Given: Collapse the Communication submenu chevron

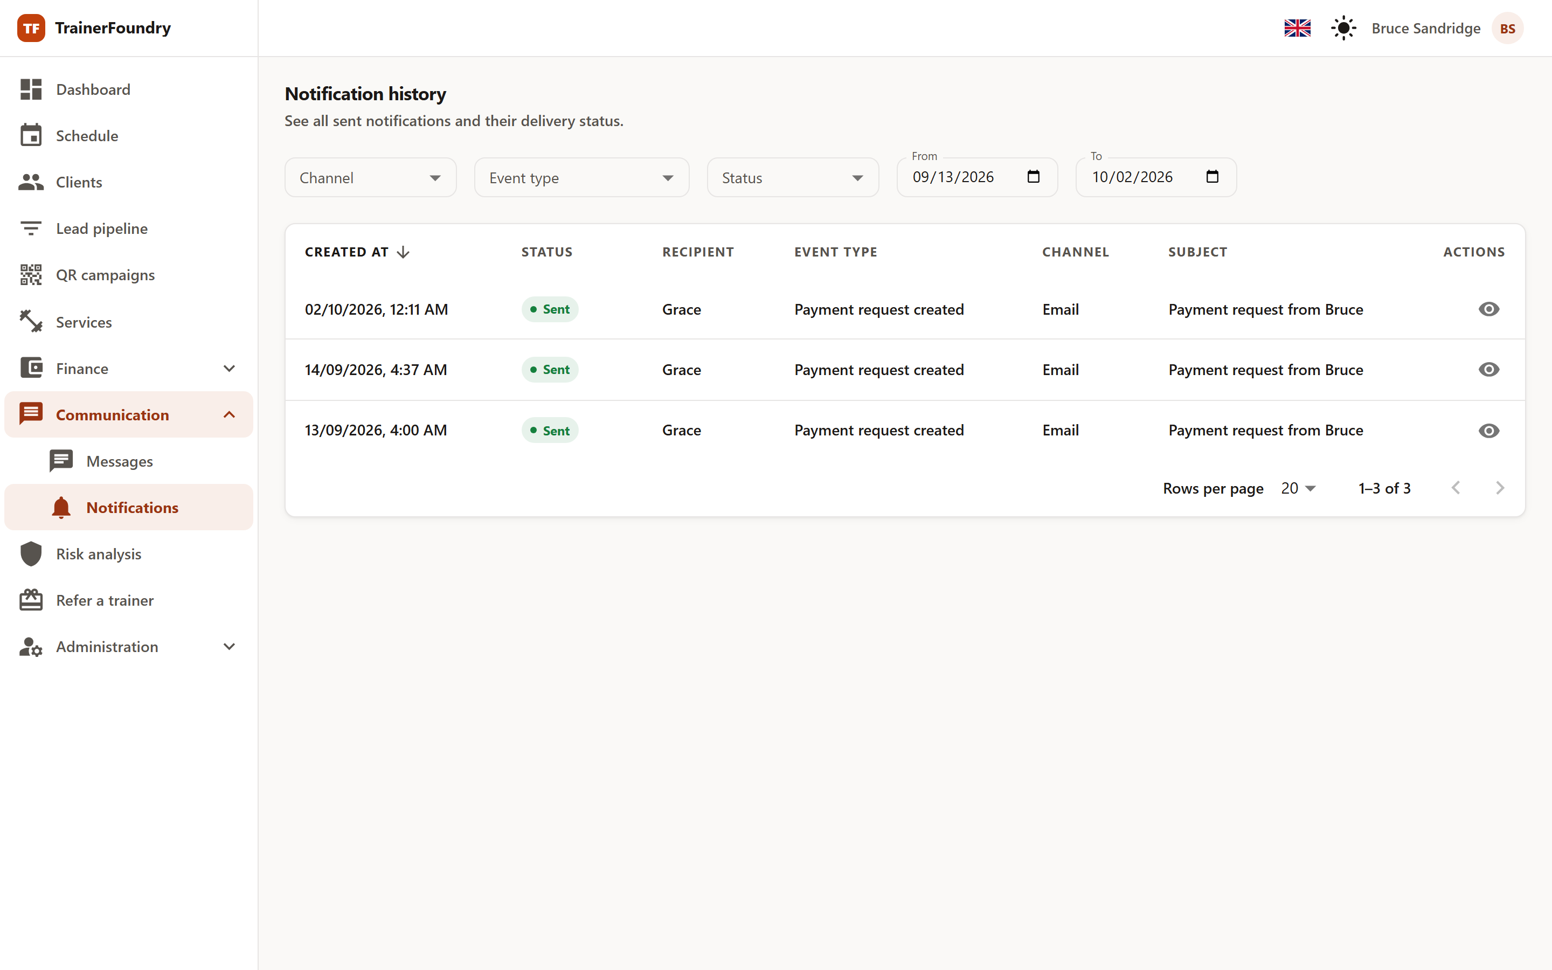Looking at the screenshot, I should point(229,414).
